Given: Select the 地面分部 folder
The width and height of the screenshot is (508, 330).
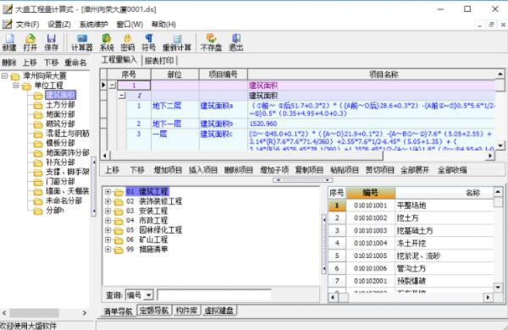Looking at the screenshot, I should click(x=60, y=114).
